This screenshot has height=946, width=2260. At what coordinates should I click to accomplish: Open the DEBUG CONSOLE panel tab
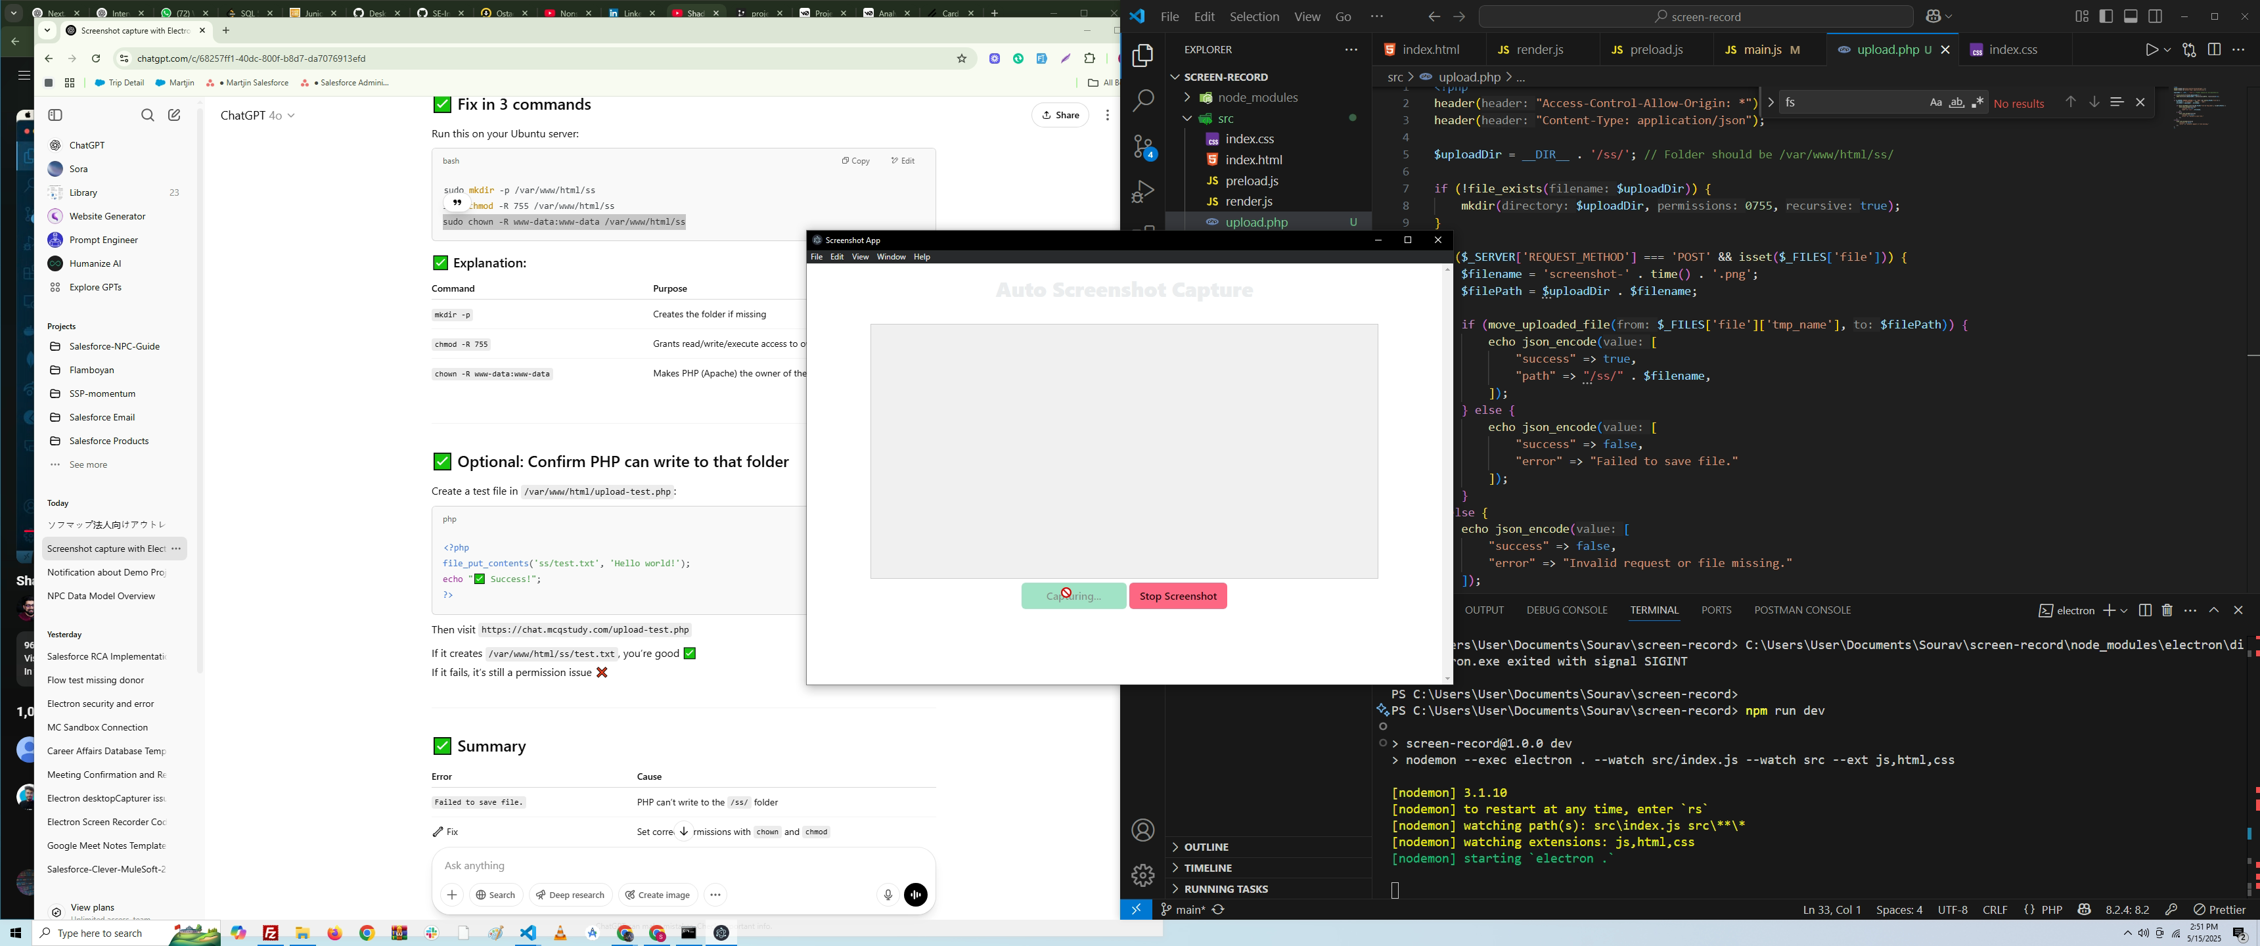coord(1566,610)
